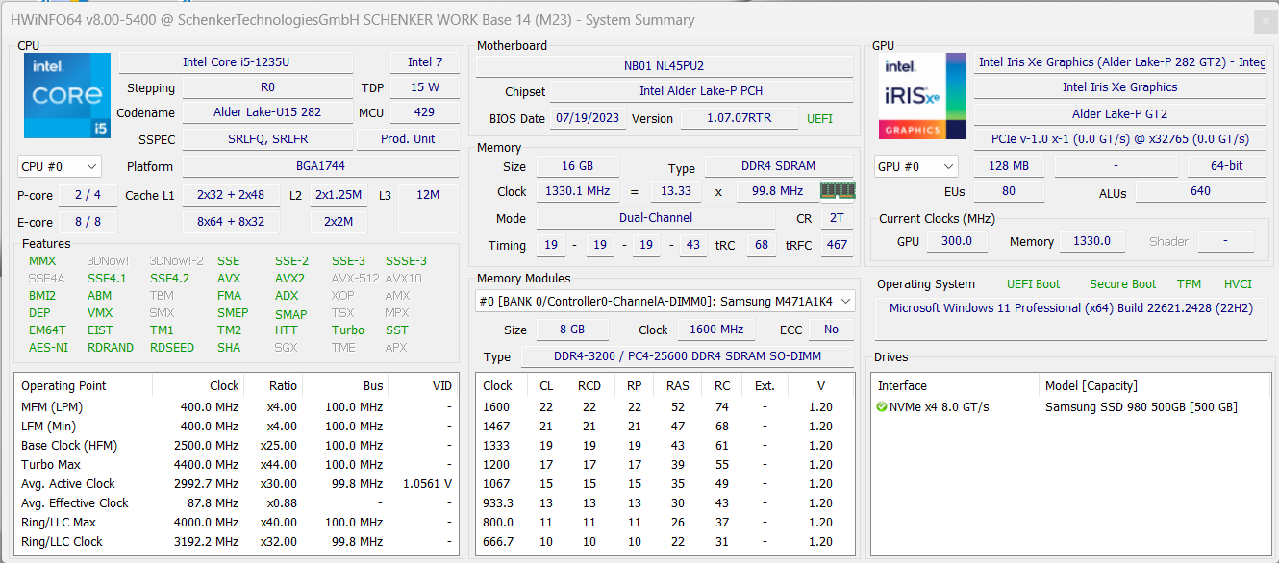Close the System Summary window
This screenshot has height=563, width=1279.
pyautogui.click(x=1265, y=21)
